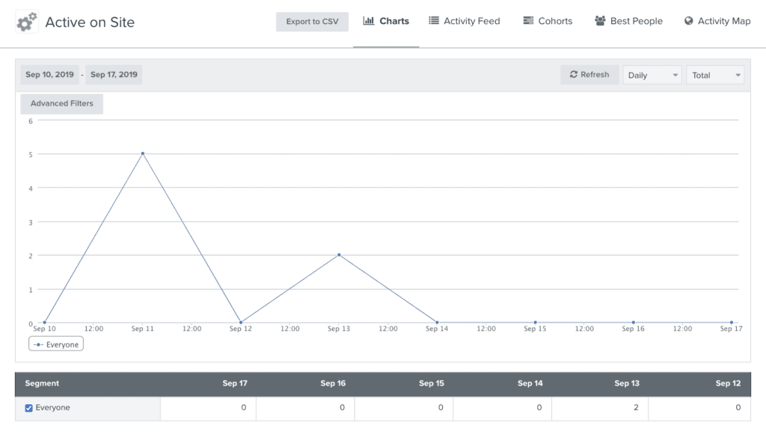Click the Sep 14 data point on chart
The height and width of the screenshot is (438, 766).
(x=437, y=323)
